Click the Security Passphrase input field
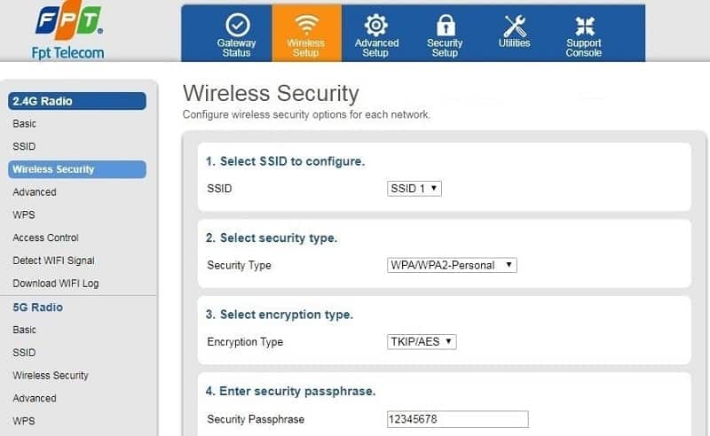This screenshot has height=436, width=710. pos(457,419)
